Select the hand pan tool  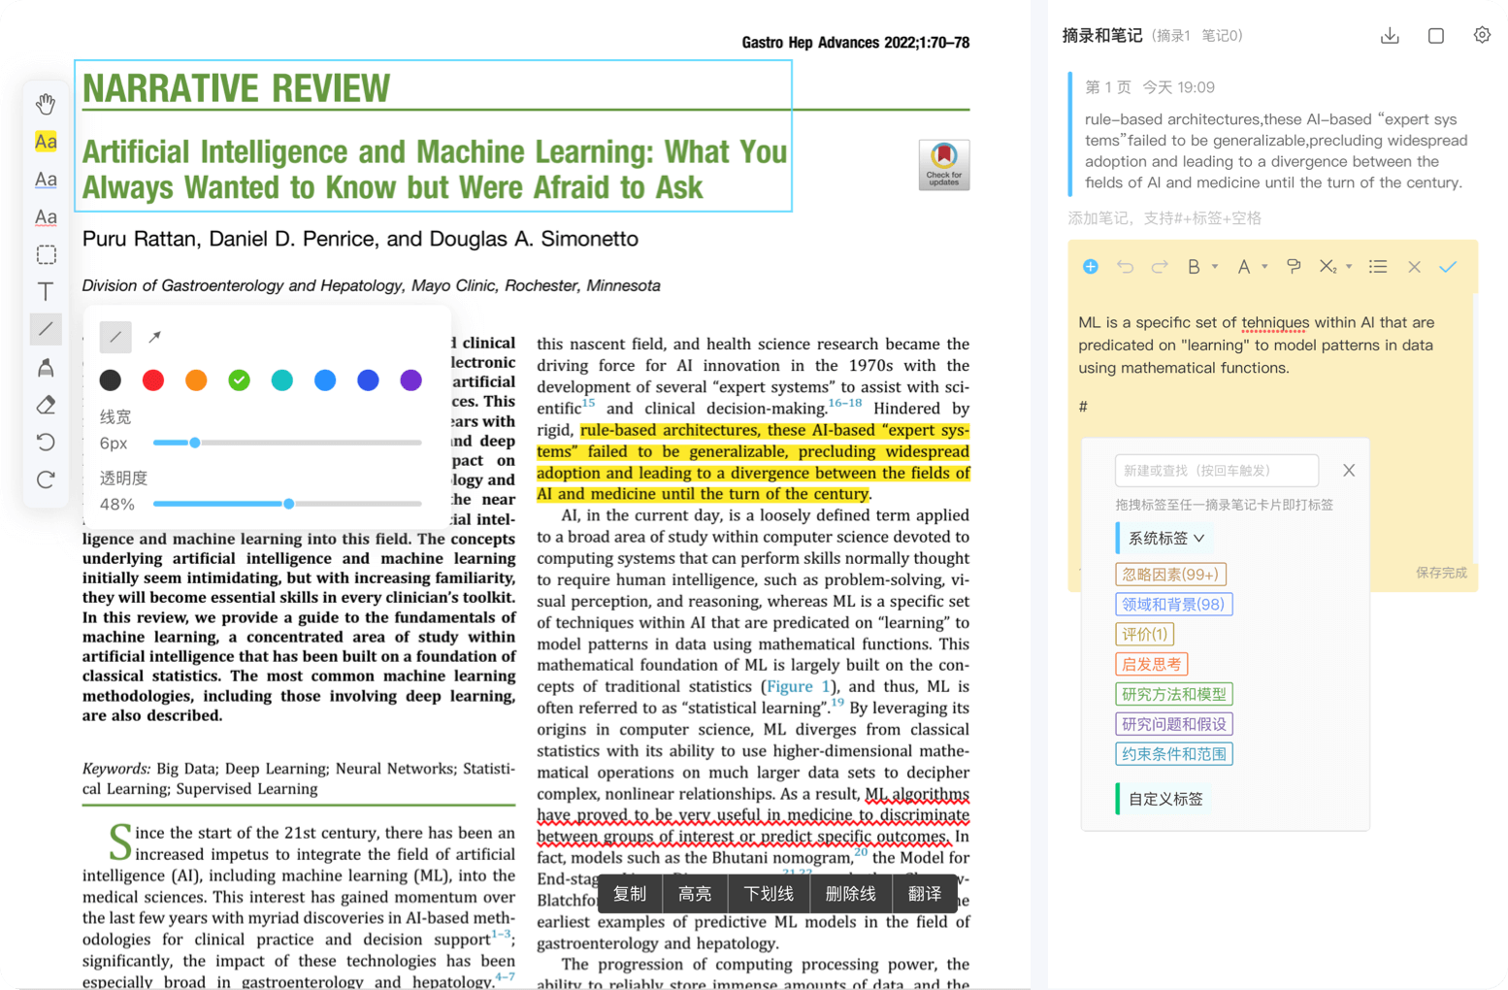(x=46, y=104)
